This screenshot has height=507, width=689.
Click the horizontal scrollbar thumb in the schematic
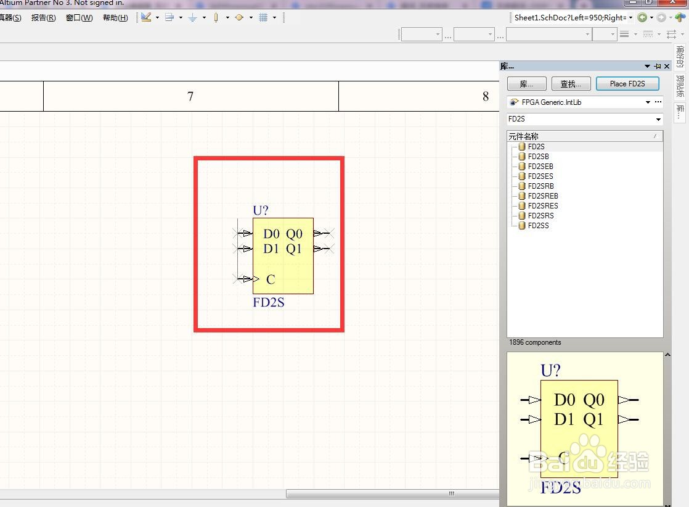coord(393,493)
